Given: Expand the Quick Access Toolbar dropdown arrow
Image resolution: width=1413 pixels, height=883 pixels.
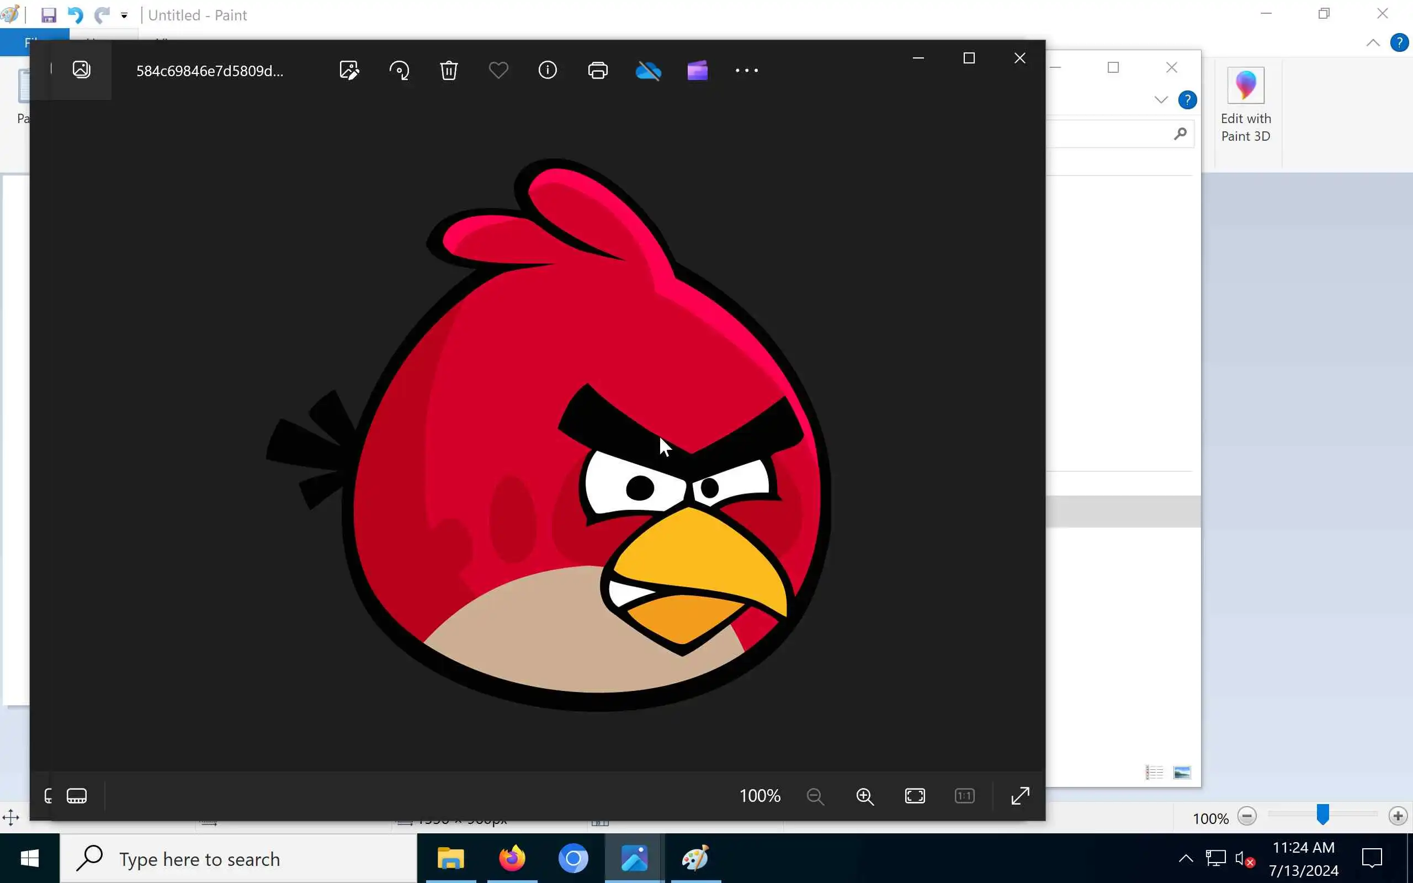Looking at the screenshot, I should point(124,16).
